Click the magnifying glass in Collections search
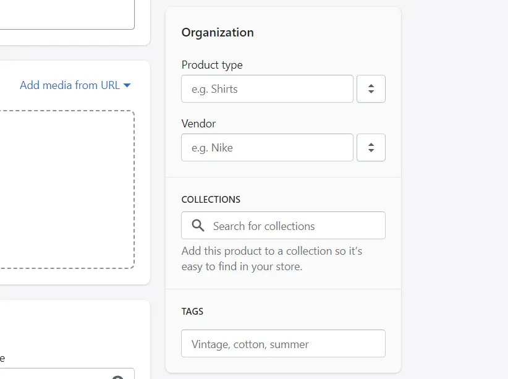 pos(197,225)
